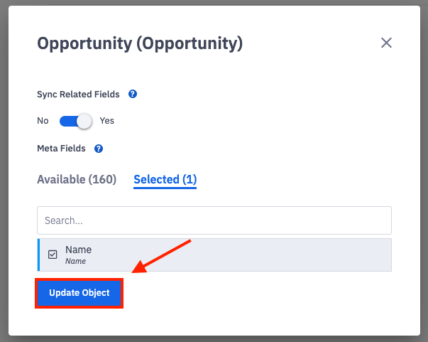
Task: Select the Selected (1) tab
Action: coord(165,180)
